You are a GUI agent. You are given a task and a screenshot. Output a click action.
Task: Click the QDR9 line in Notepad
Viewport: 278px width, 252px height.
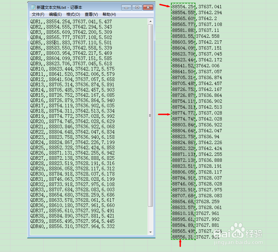(x=71, y=64)
